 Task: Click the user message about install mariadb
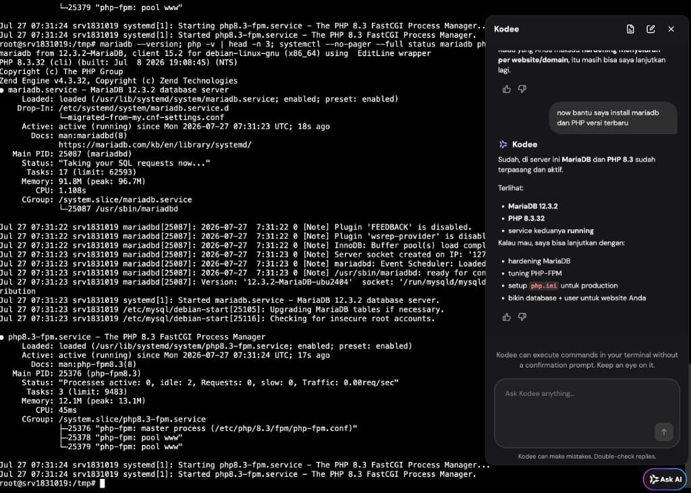coord(613,117)
